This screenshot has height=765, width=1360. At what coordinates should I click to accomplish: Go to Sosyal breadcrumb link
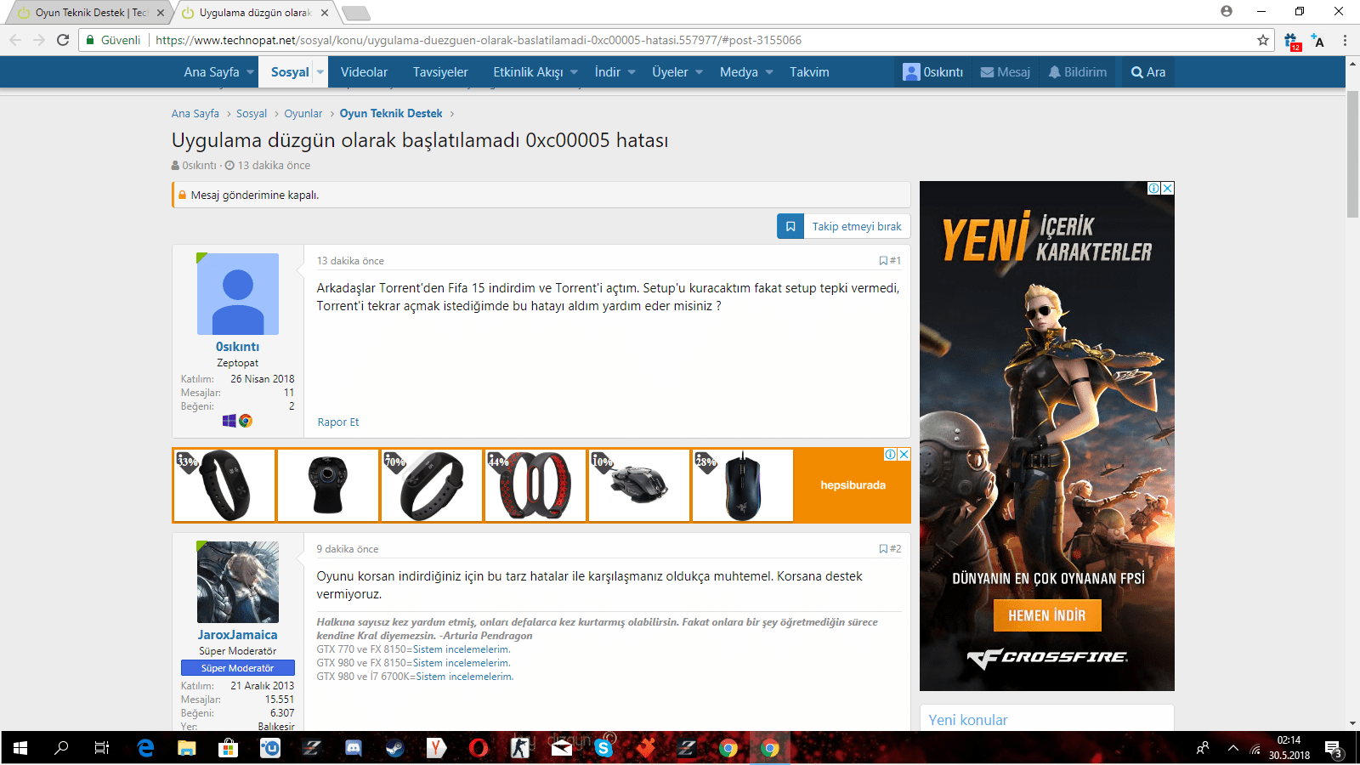click(252, 114)
